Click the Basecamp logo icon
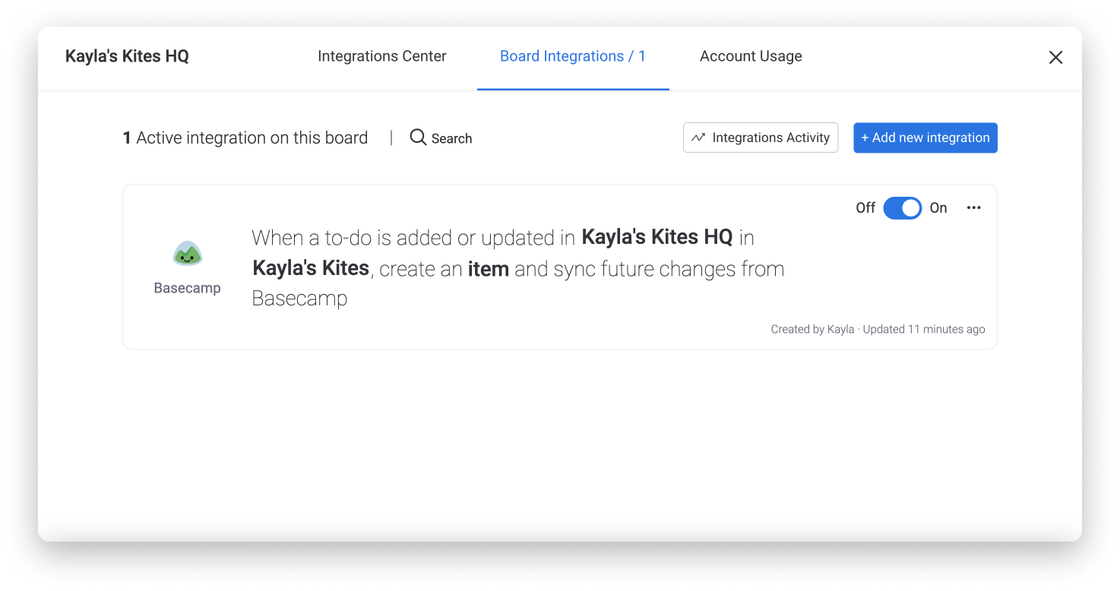The height and width of the screenshot is (591, 1120). (x=187, y=253)
